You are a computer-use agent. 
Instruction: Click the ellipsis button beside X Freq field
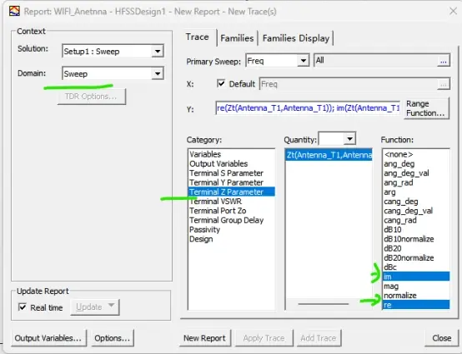[444, 84]
